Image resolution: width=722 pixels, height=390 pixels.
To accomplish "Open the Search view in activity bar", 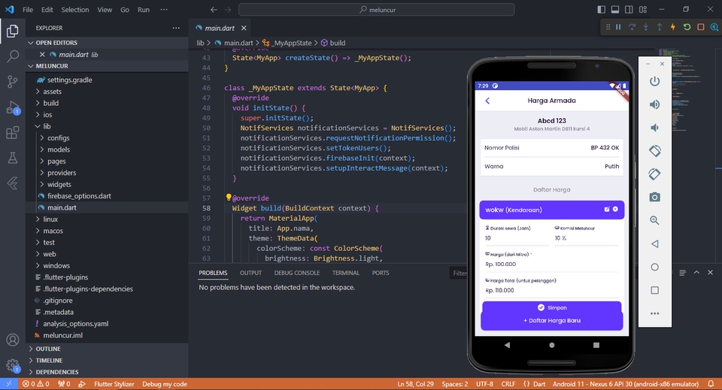I will point(13,56).
